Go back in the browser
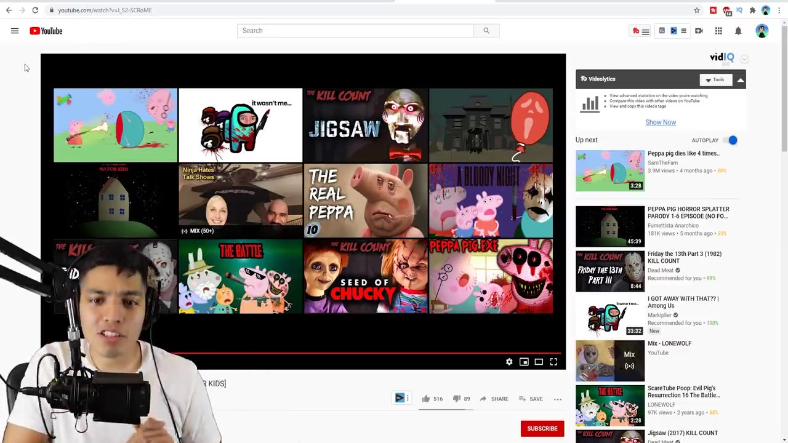 (x=7, y=10)
